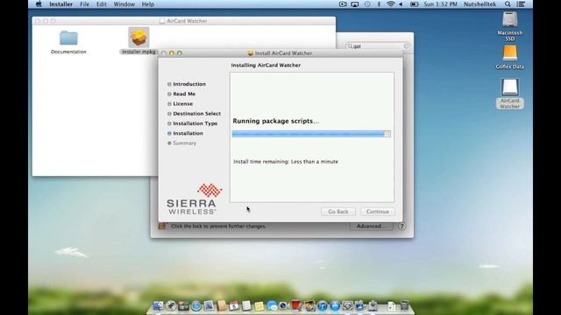Open Finder from the Dock
Image resolution: width=561 pixels, height=315 pixels.
[158, 305]
